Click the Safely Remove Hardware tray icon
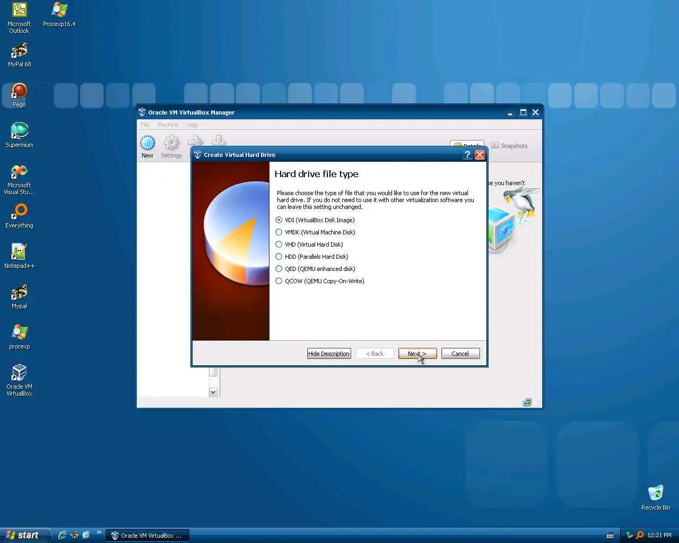Screen dimensions: 679x543 click(630, 536)
